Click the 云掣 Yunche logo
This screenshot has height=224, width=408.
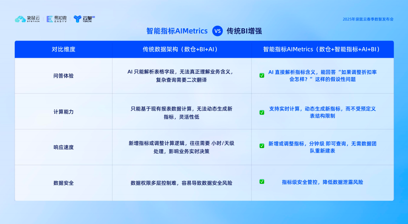(x=84, y=19)
